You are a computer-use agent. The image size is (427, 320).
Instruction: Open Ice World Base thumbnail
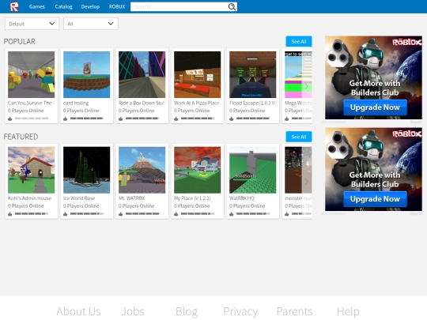tap(87, 170)
